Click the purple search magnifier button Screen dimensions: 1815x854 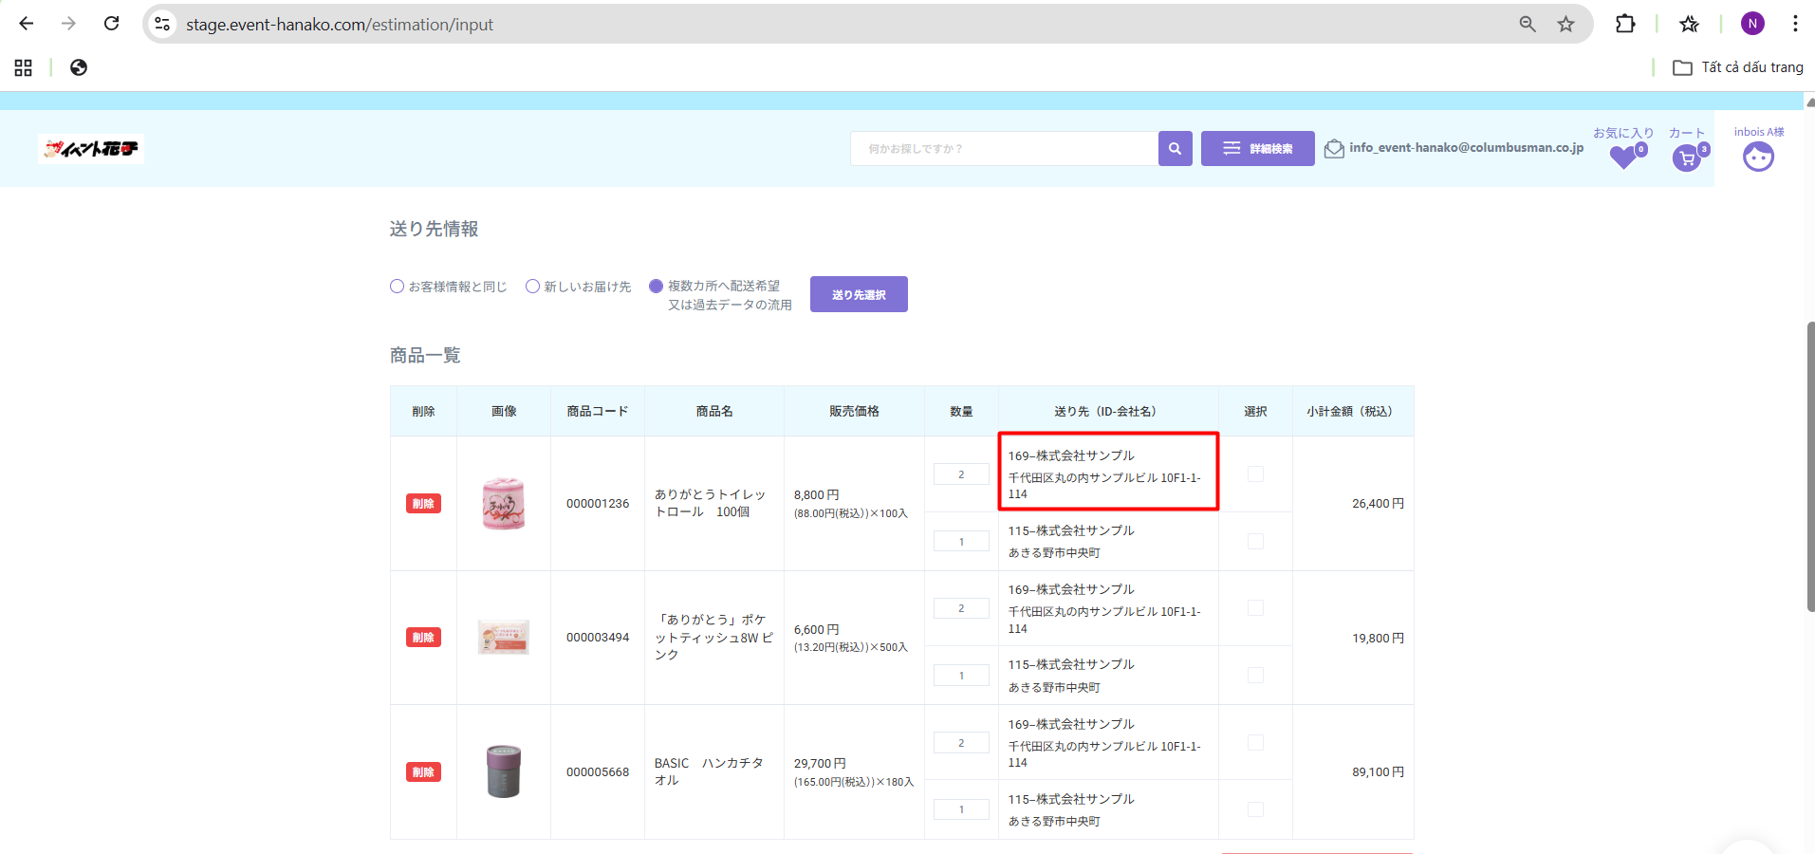[1175, 149]
